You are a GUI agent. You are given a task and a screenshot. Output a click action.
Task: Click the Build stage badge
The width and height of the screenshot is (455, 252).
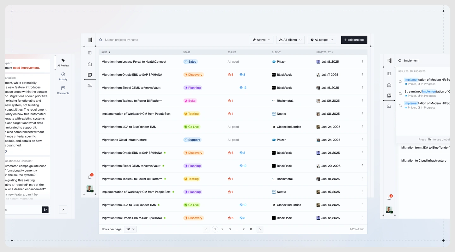[190, 101]
